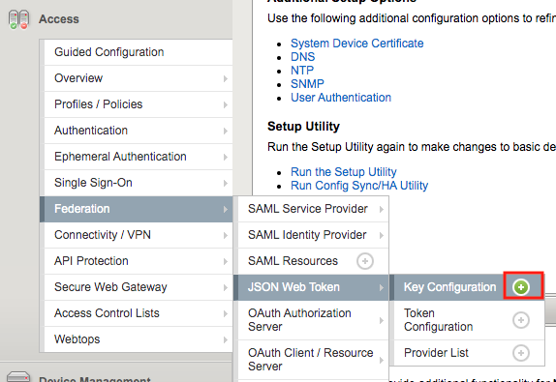Screen dimensions: 556x382
Task: Expand OAuth Client / Resource Server arrow
Action: tap(382, 360)
